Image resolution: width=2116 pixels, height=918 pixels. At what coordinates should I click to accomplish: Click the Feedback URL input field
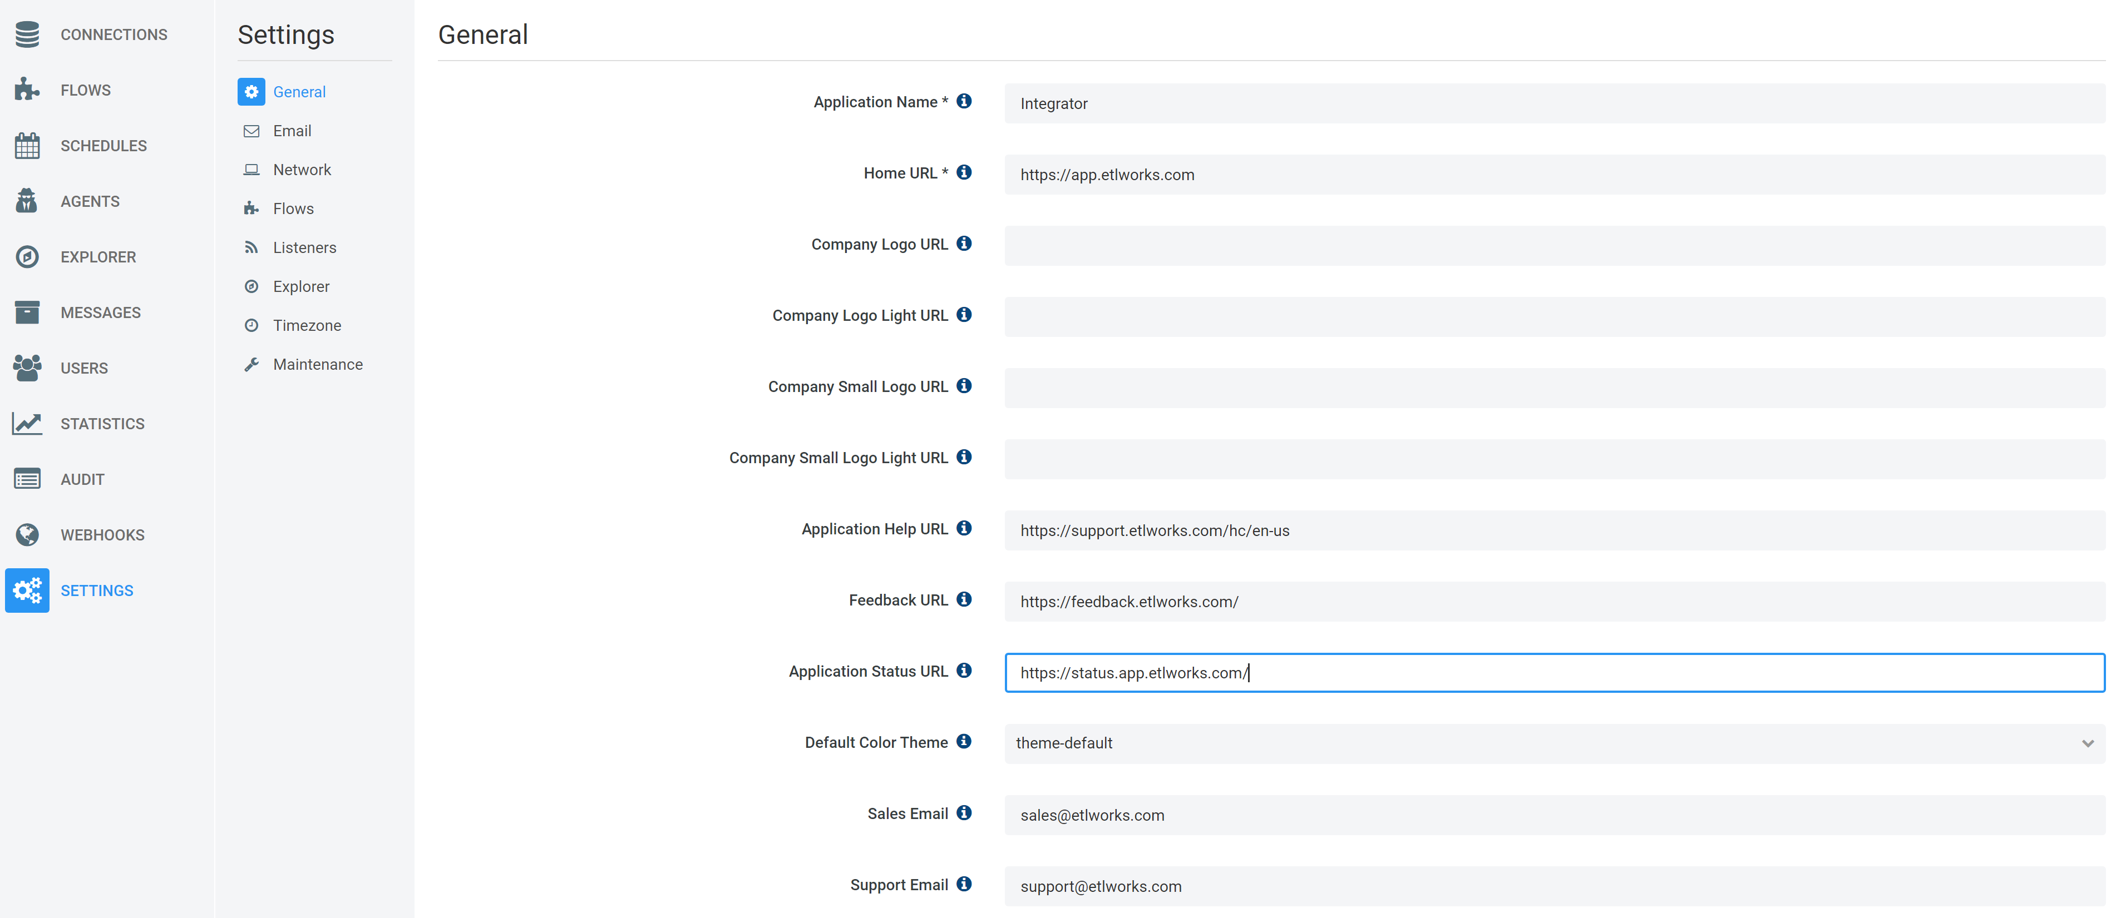click(x=1554, y=602)
